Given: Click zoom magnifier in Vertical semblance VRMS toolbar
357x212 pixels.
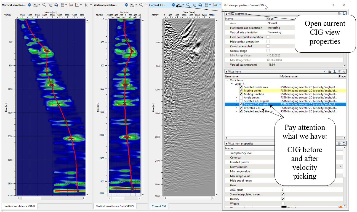Looking at the screenshot, I should click(44, 5).
